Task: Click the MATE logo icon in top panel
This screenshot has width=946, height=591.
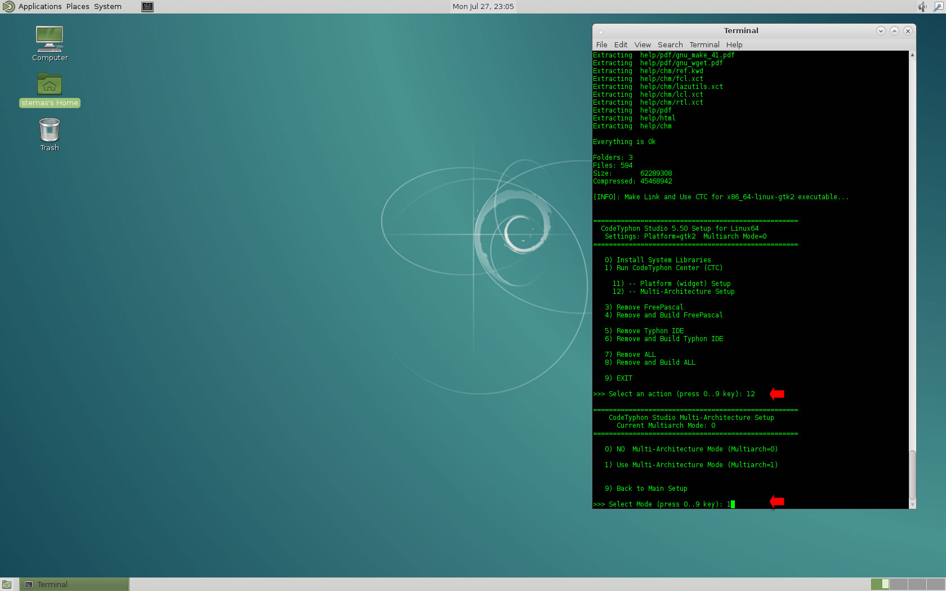Action: coord(8,7)
